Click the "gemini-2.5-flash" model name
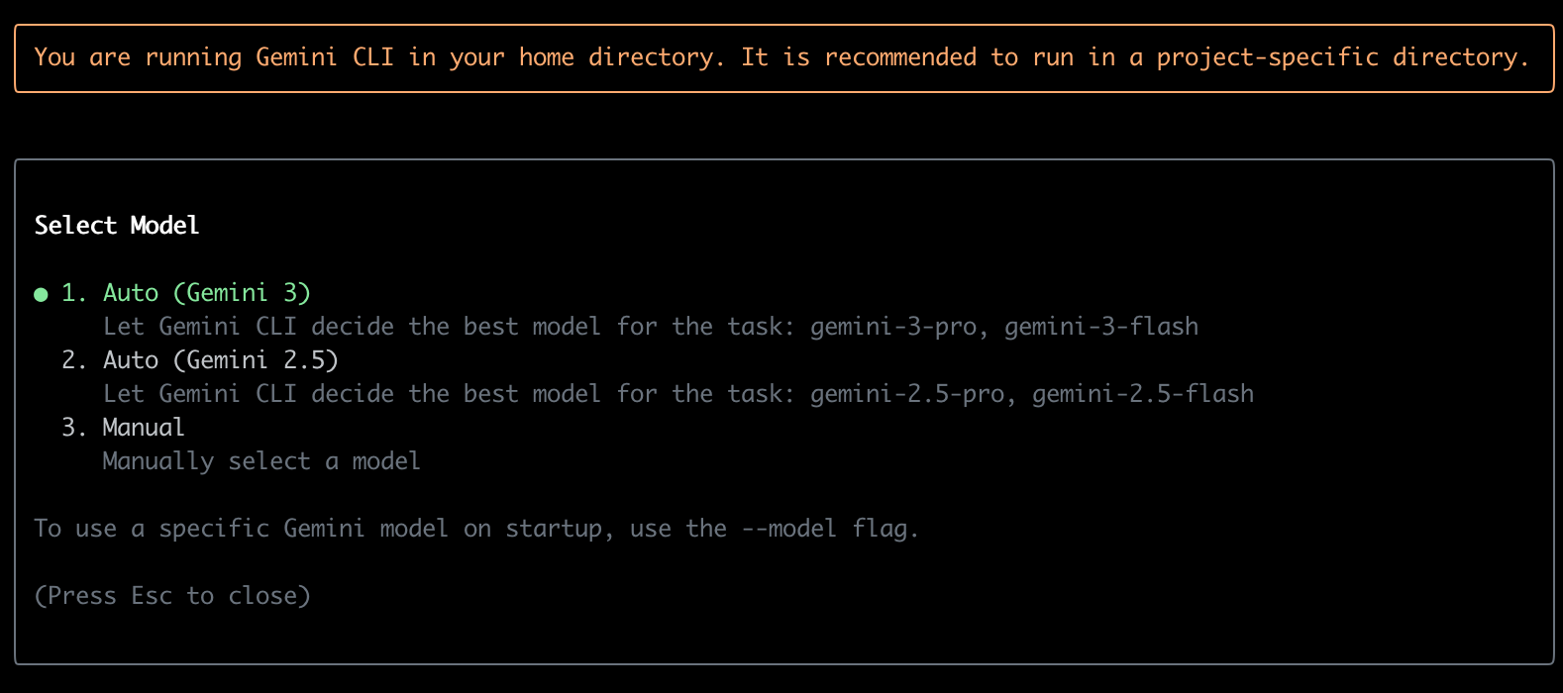 point(1142,394)
